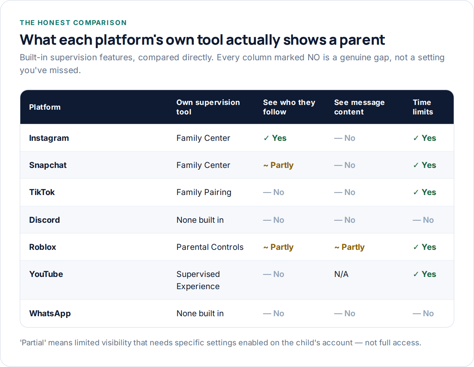Click Family Center in the Instagram row
Image resolution: width=474 pixels, height=367 pixels.
coord(203,138)
